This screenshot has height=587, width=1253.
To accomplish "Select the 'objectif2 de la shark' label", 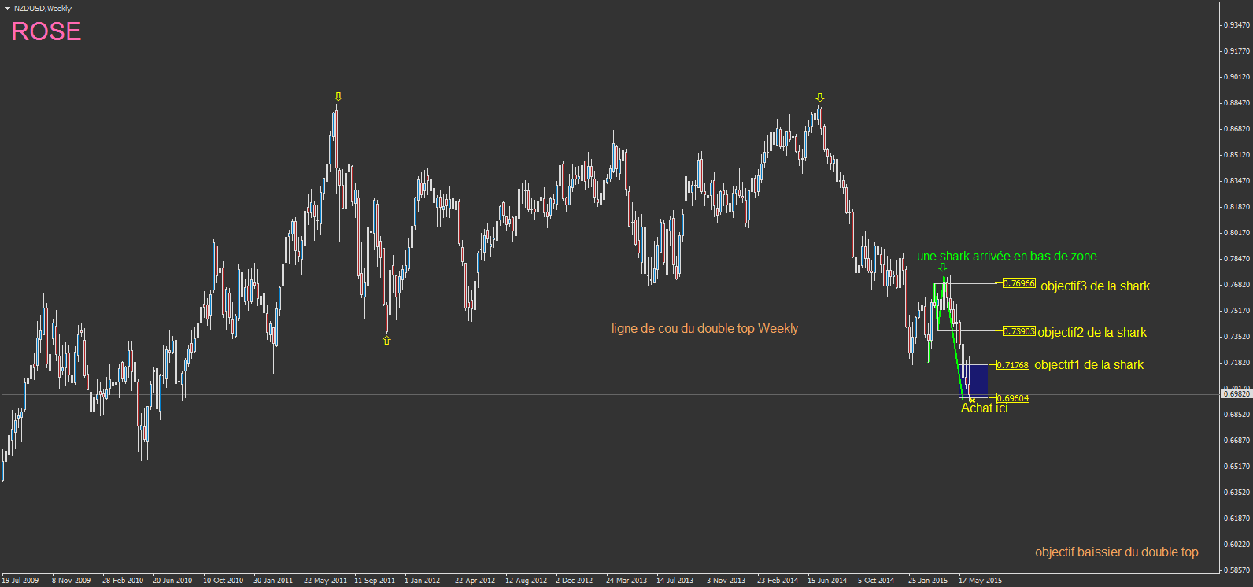I will (x=1092, y=333).
